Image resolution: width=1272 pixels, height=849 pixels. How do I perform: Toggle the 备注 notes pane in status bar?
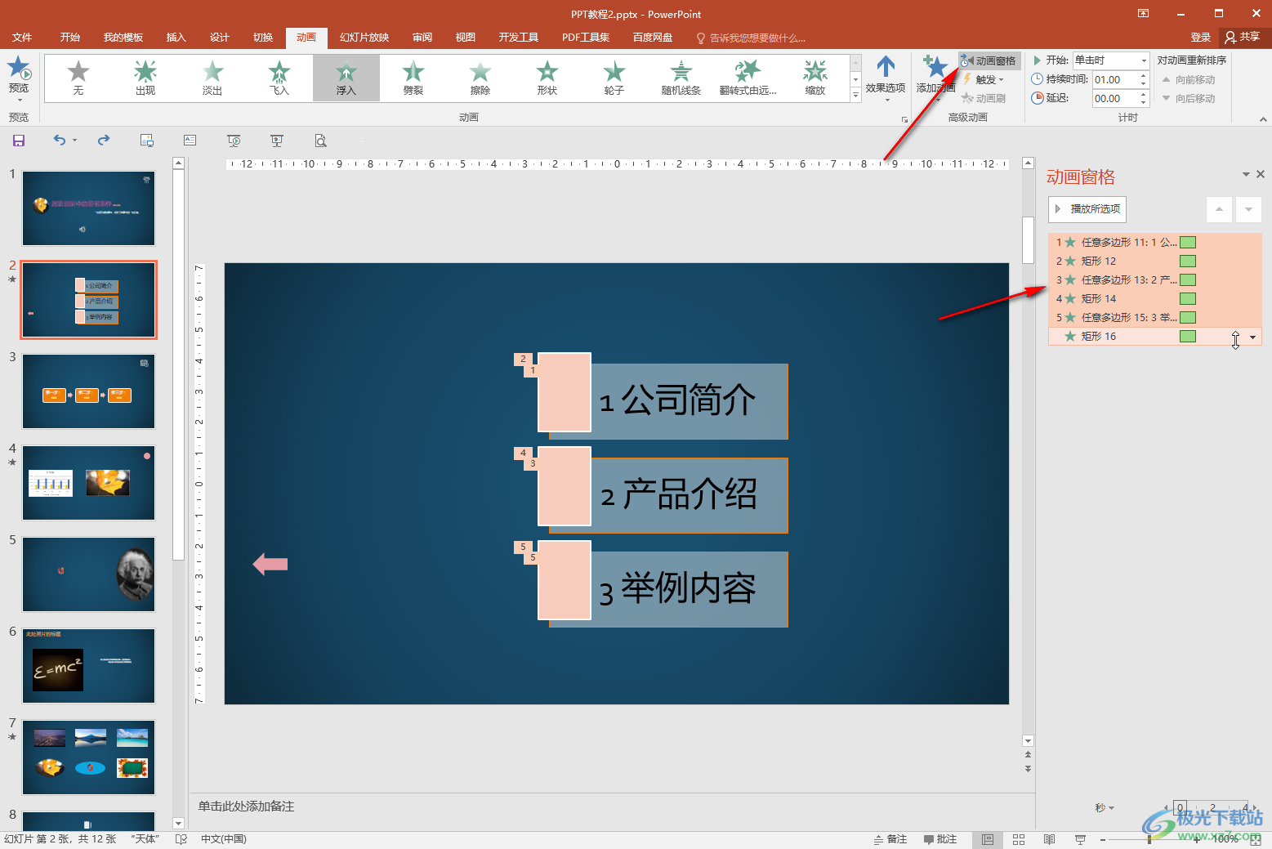tap(890, 839)
